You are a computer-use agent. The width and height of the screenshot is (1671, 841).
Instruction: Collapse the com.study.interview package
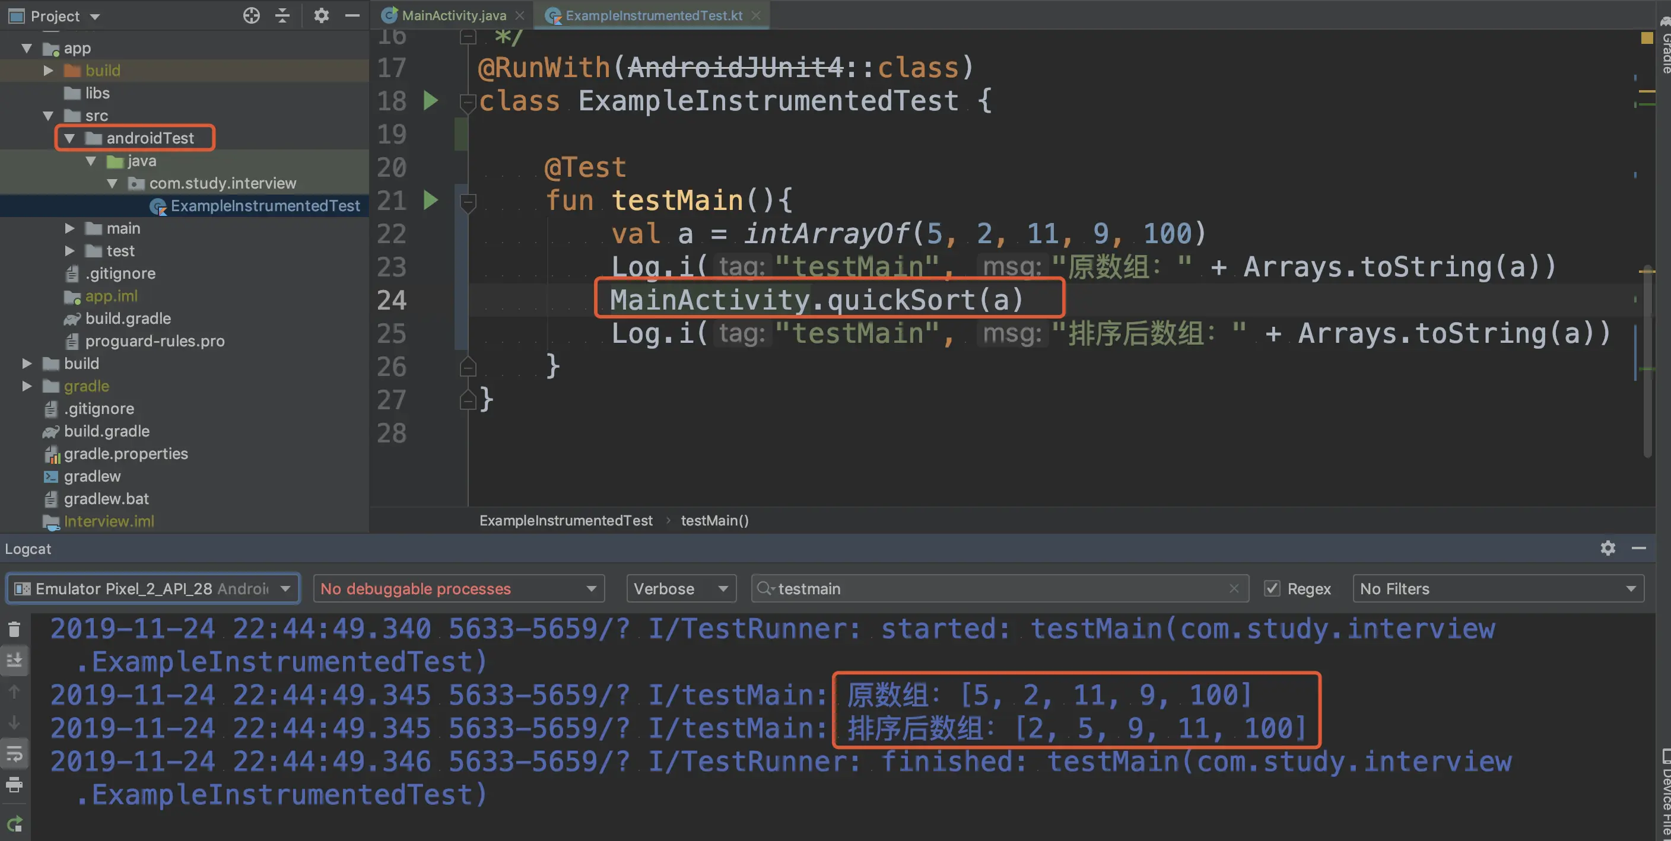(112, 183)
